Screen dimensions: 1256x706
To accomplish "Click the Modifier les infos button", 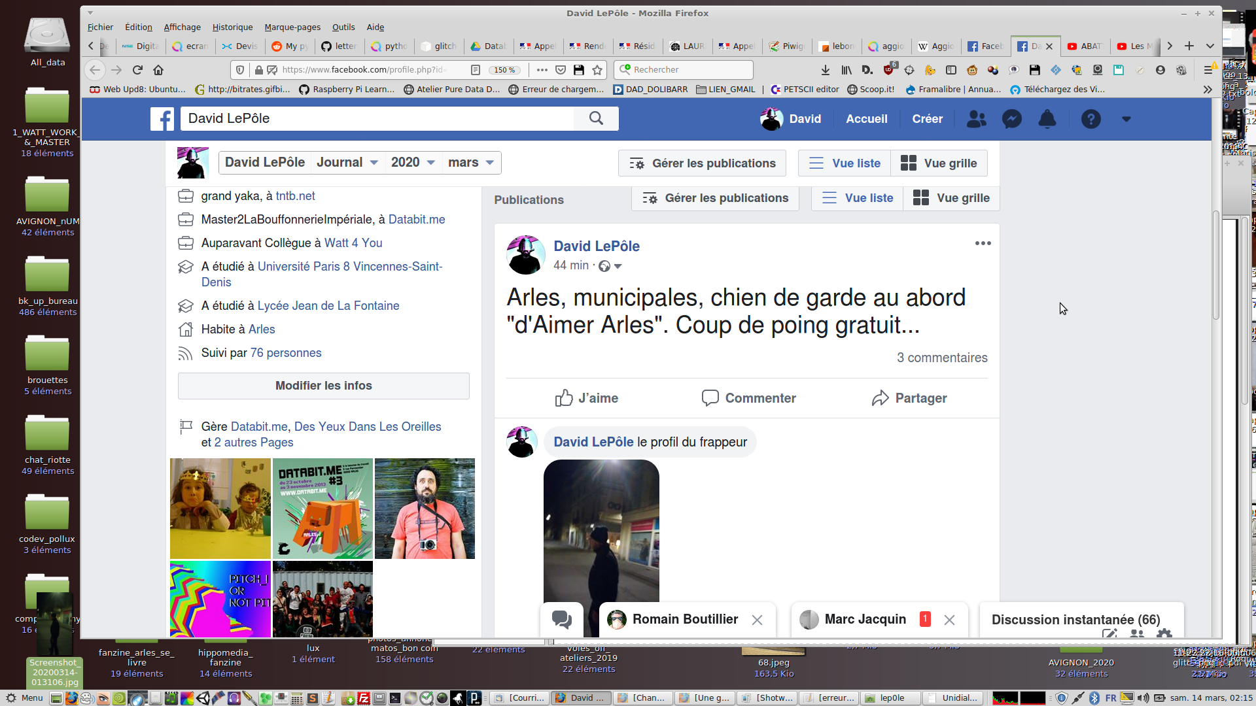I will click(x=323, y=386).
